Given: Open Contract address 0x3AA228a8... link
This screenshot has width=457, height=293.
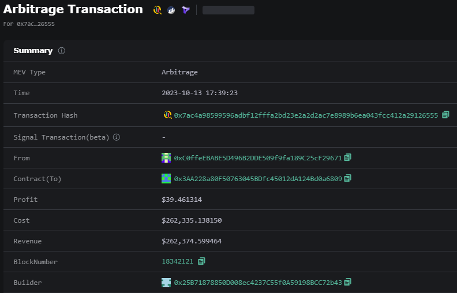Looking at the screenshot, I should tap(258, 179).
